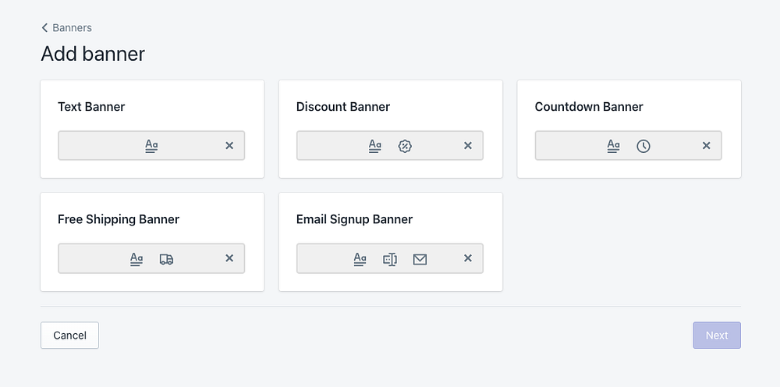Click the Next button
Viewport: 780px width, 387px height.
(716, 336)
